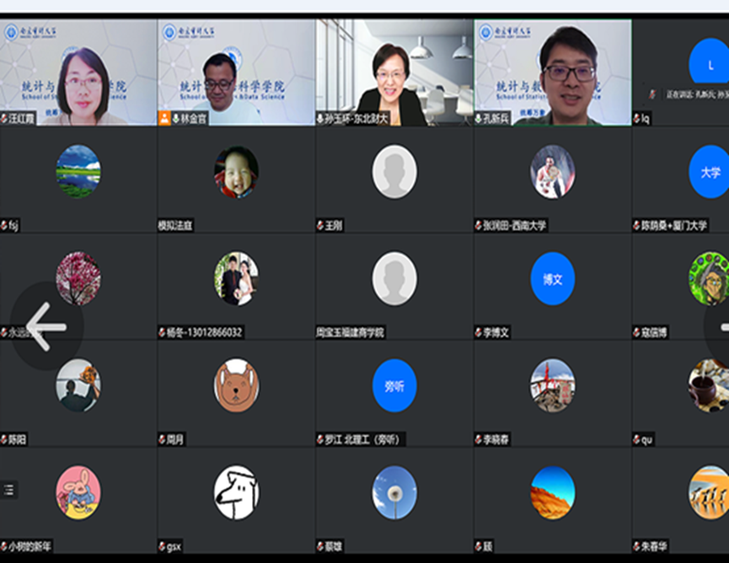Click the blue 大学 avatar circle
Screen dimensions: 729x563
point(710,172)
